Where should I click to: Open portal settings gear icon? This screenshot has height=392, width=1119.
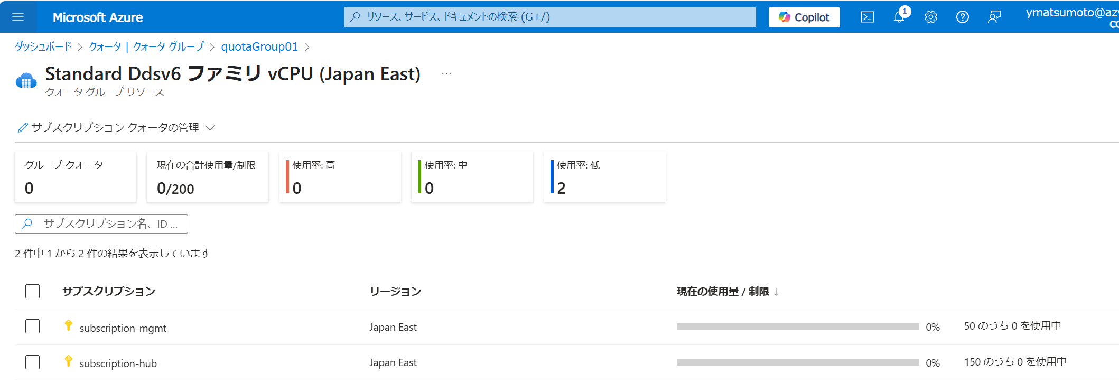click(x=931, y=17)
